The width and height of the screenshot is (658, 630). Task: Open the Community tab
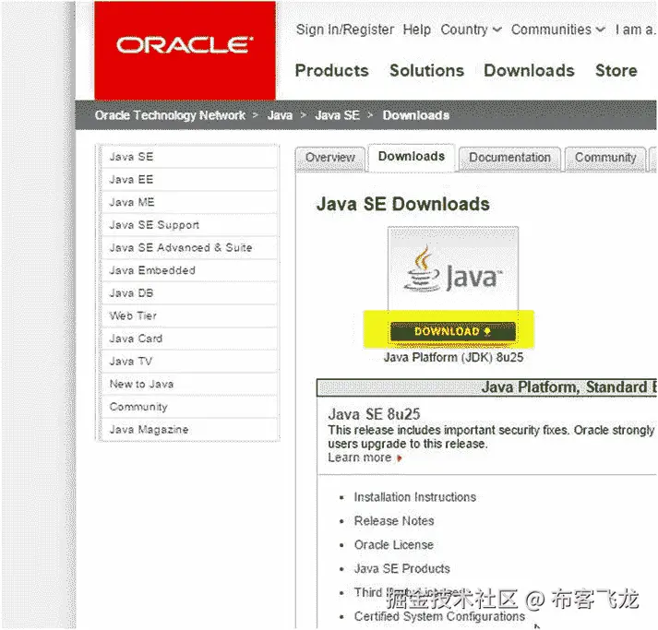tap(605, 158)
